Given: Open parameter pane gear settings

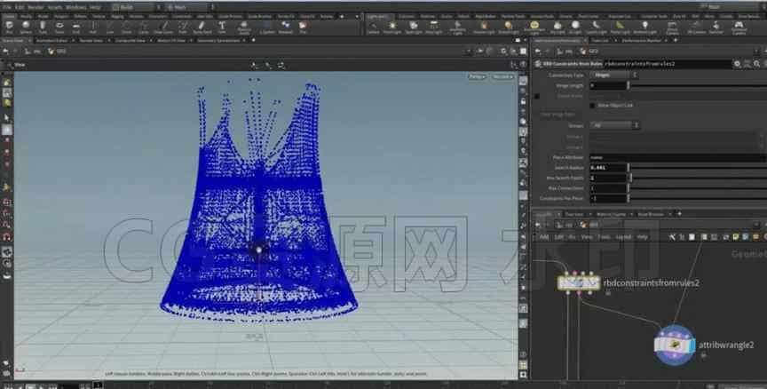Looking at the screenshot, I should tap(737, 64).
